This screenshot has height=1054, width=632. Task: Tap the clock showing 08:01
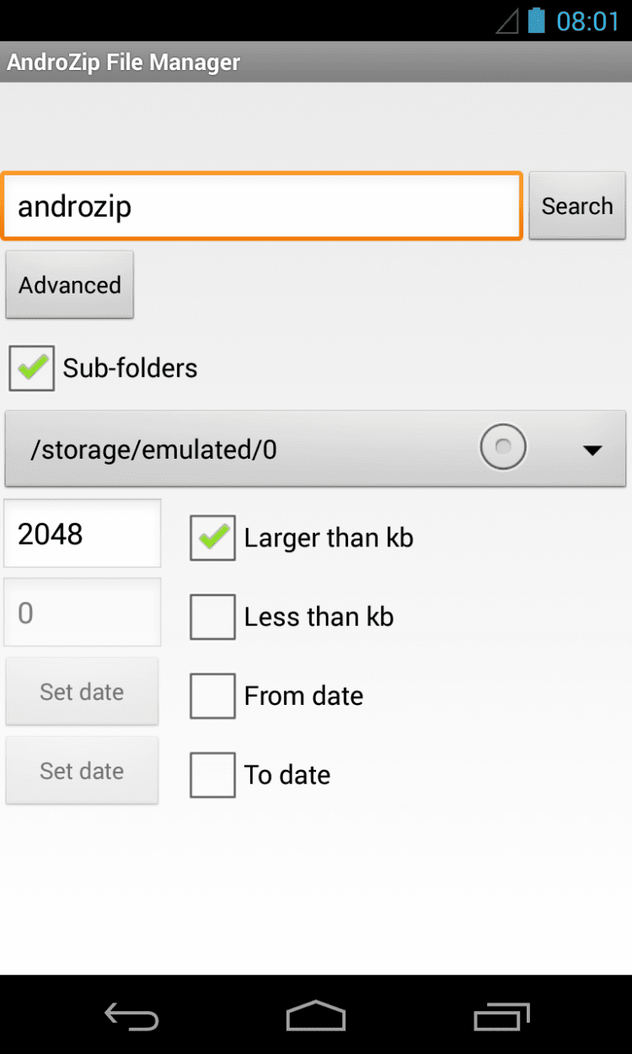(587, 21)
